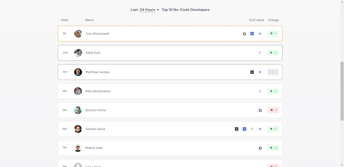Viewport: 344px width, 167px height.
Task: Click the +6 change badge for Mathis Vella
Action: coord(273,148)
